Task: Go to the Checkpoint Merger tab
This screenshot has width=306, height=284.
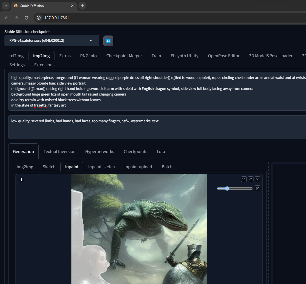Action: point(124,56)
